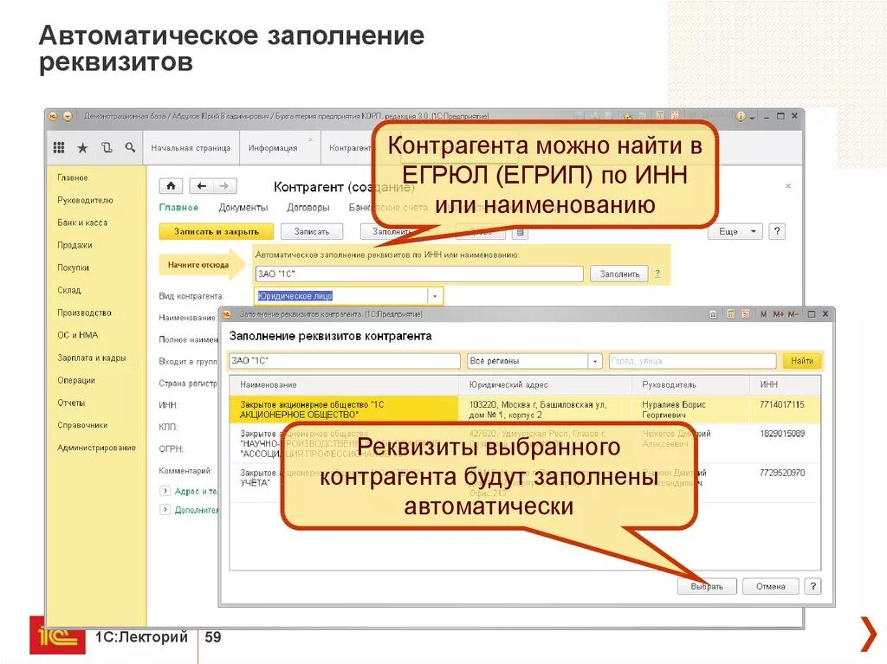Open Продажи section in sidebar
The height and width of the screenshot is (664, 887).
tap(74, 246)
